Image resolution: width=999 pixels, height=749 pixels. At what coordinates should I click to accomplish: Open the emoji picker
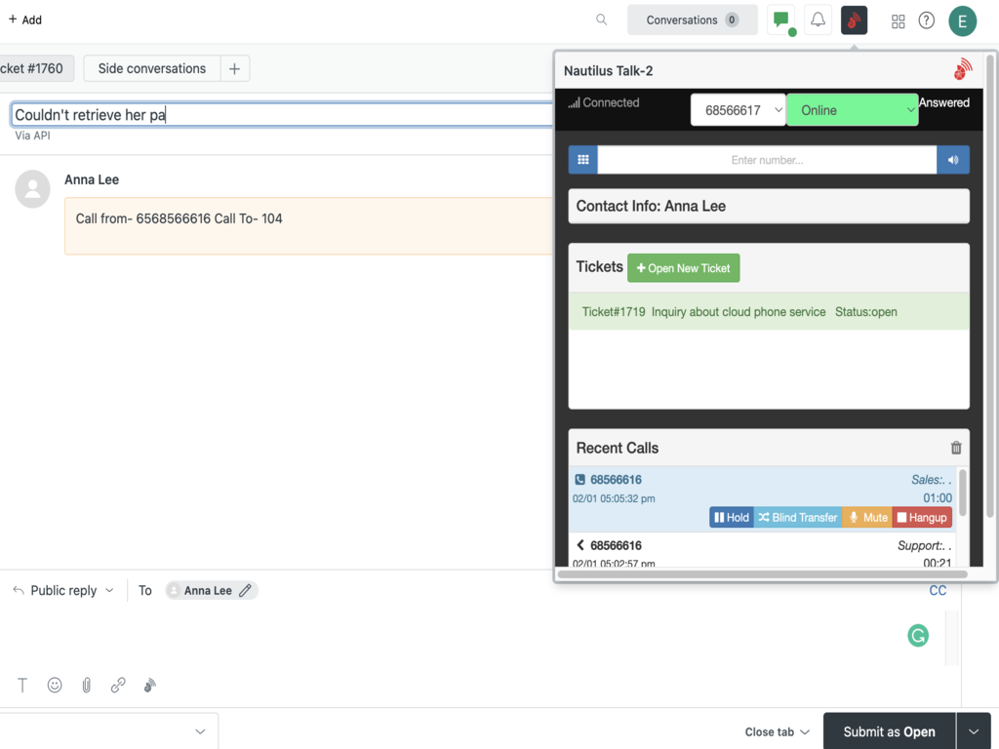click(x=55, y=686)
